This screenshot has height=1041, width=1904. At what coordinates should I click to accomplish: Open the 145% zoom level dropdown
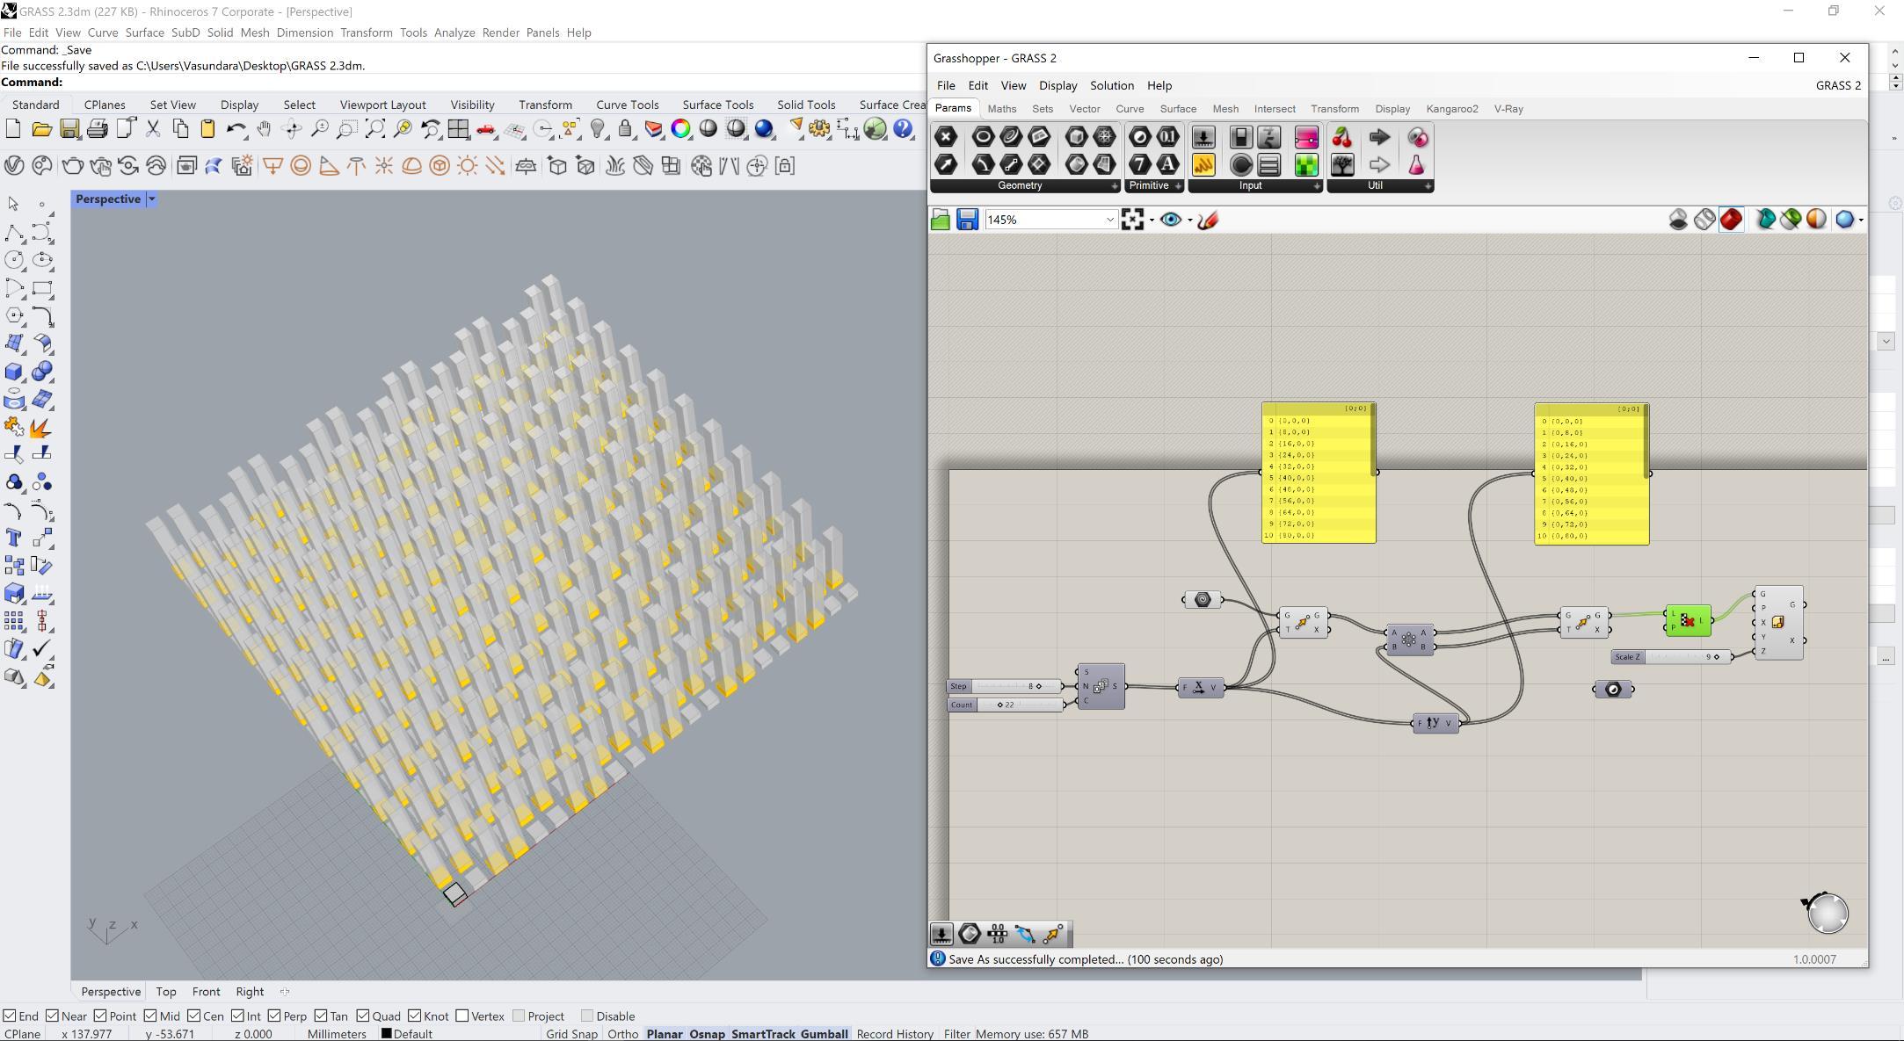(x=1109, y=220)
